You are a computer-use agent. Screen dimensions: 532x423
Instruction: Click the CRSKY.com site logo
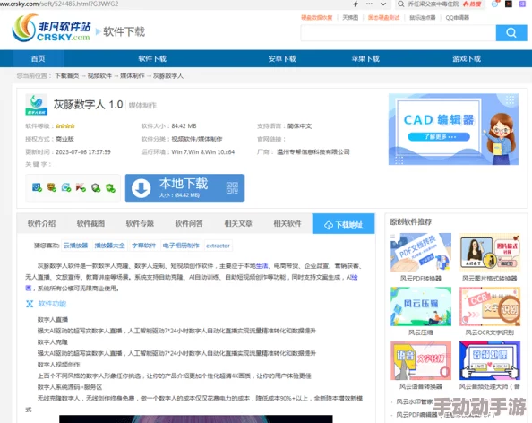51,28
